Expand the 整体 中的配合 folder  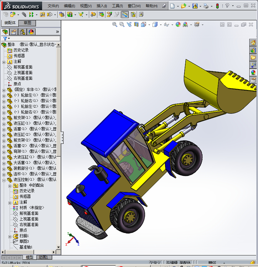pyautogui.click(x=10, y=186)
